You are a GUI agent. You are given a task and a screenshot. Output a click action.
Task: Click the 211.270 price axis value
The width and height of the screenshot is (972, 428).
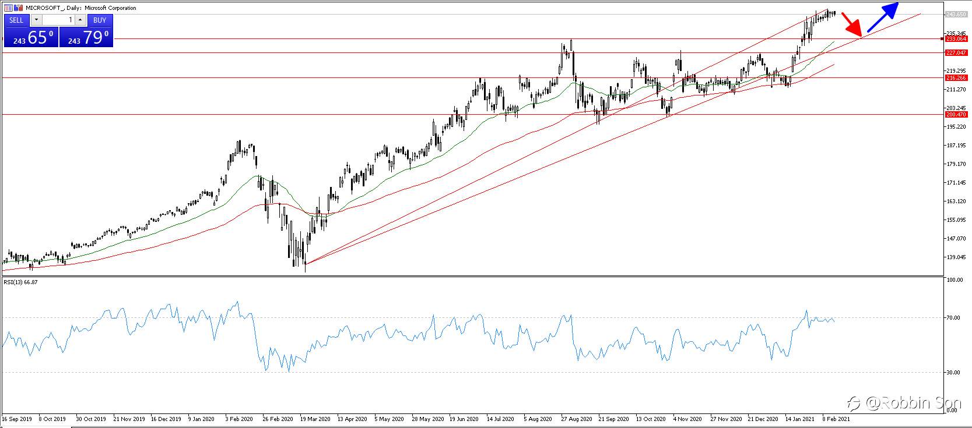(x=956, y=90)
